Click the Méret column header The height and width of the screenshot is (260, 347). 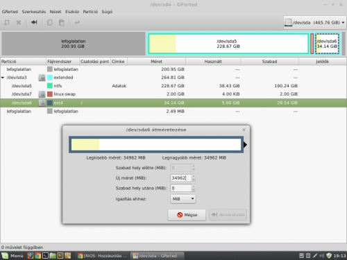click(x=156, y=62)
